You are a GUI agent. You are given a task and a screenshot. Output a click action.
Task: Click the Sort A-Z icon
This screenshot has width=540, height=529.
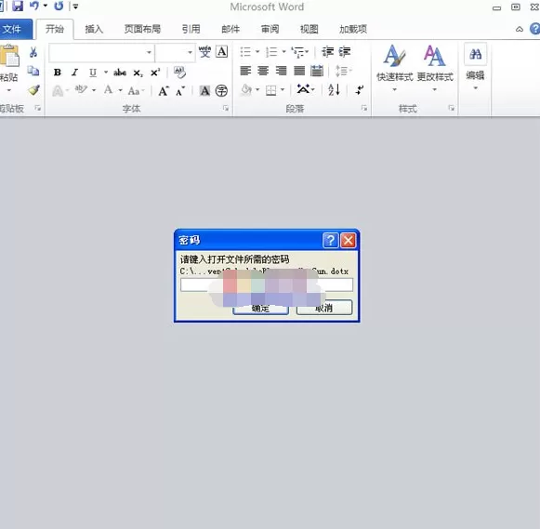coord(334,90)
